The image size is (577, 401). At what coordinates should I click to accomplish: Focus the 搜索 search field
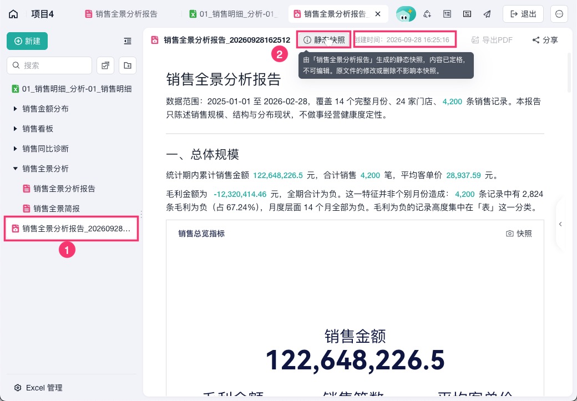49,65
